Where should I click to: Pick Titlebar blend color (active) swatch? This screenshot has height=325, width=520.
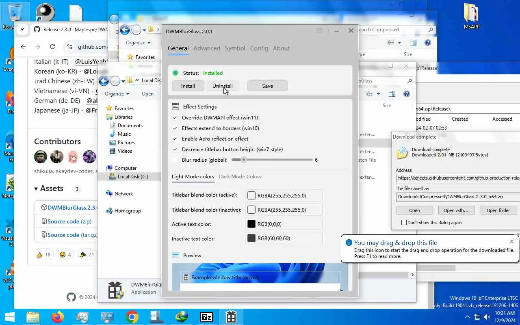coord(251,195)
